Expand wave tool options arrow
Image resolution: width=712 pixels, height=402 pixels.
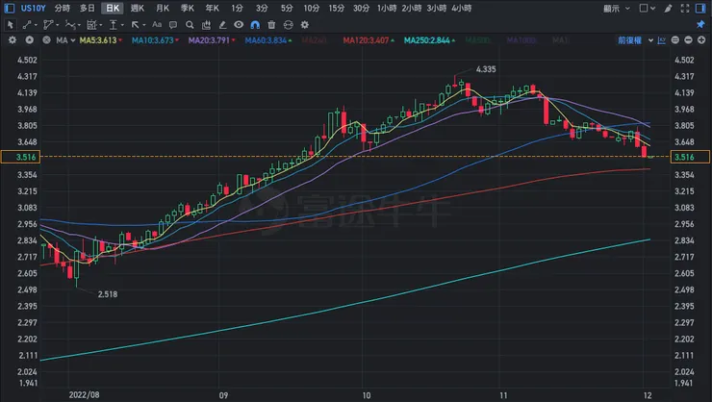79,25
